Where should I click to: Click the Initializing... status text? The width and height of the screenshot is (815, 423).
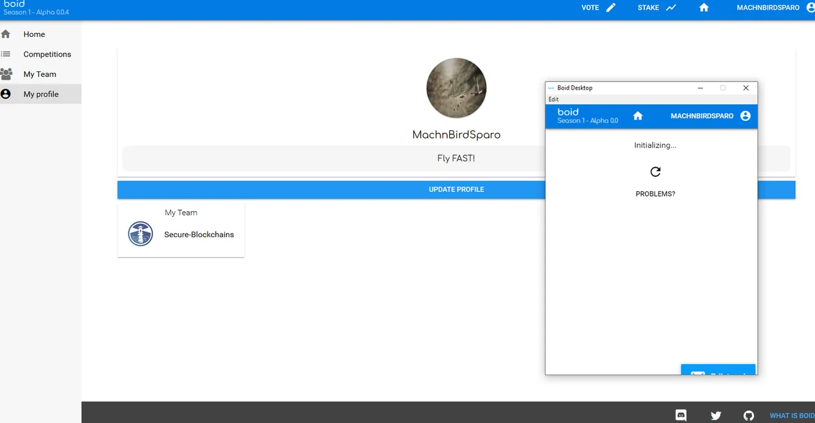[655, 145]
